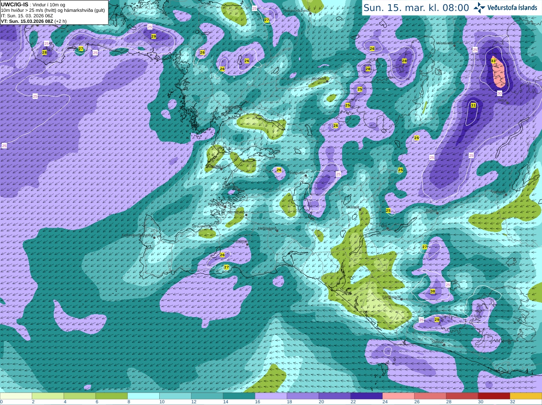Click the Hvanneyri station label

pyautogui.click(x=231, y=107)
